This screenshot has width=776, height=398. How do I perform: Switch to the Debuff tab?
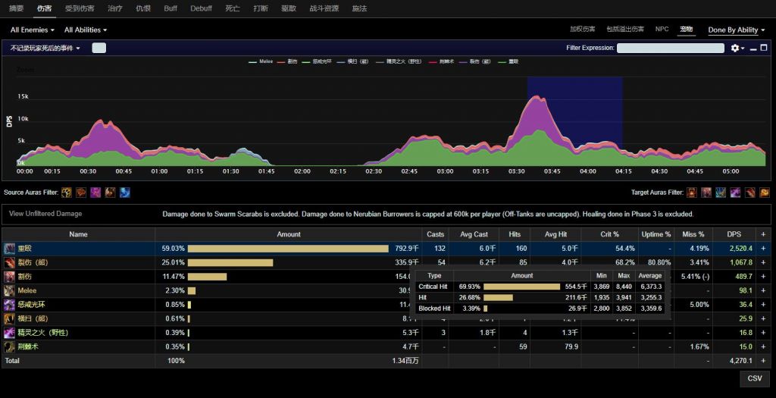coord(201,8)
